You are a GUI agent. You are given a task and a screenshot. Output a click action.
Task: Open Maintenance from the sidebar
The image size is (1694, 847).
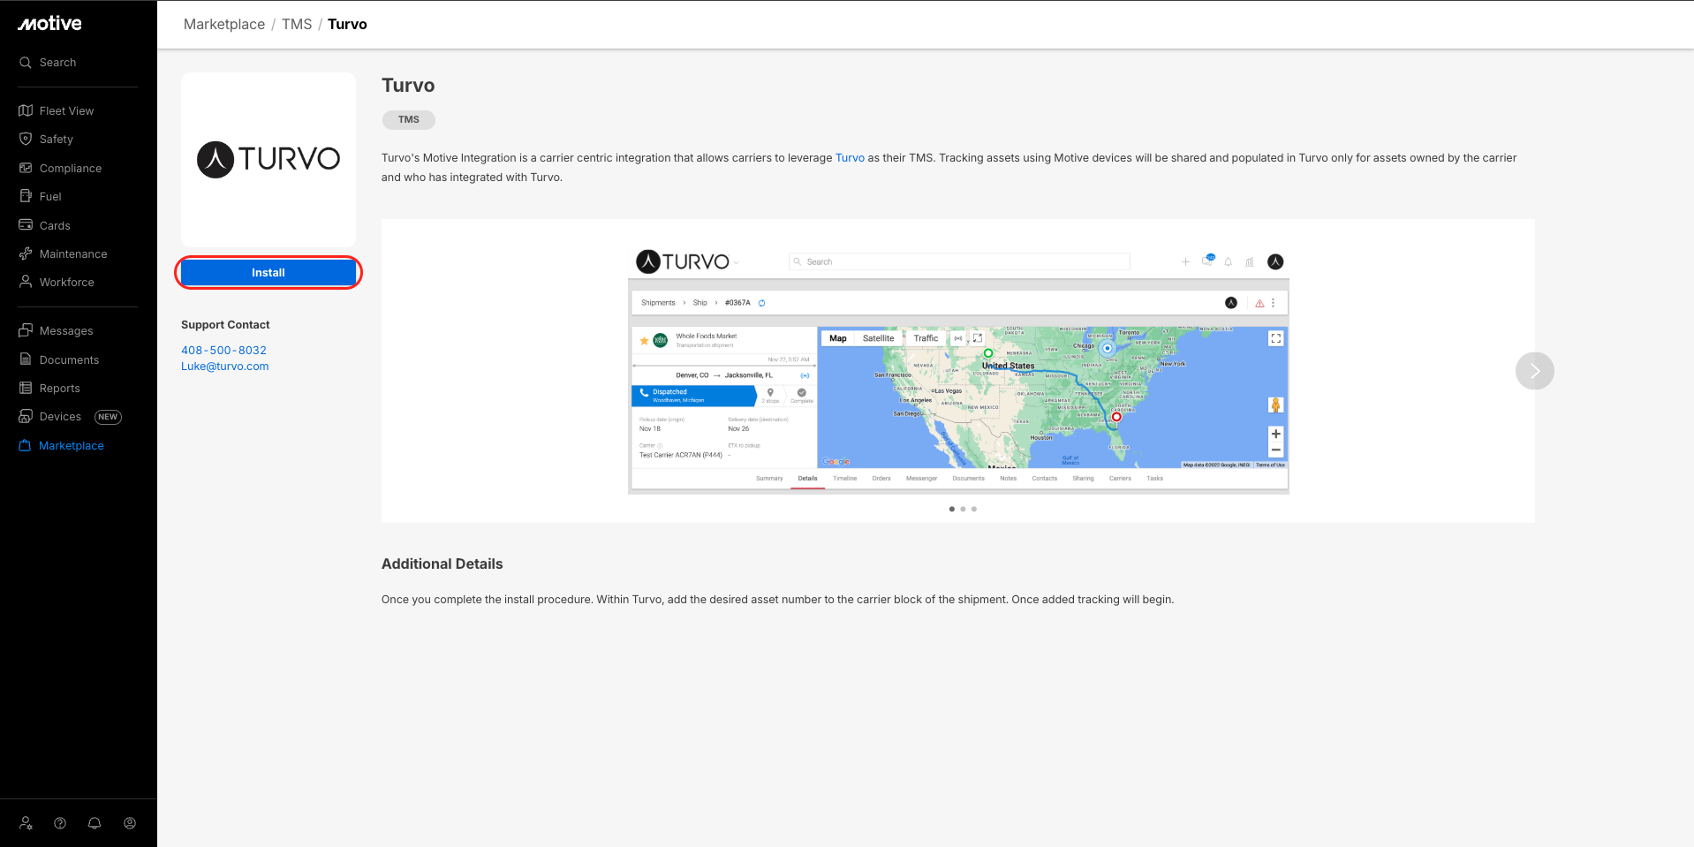coord(72,254)
